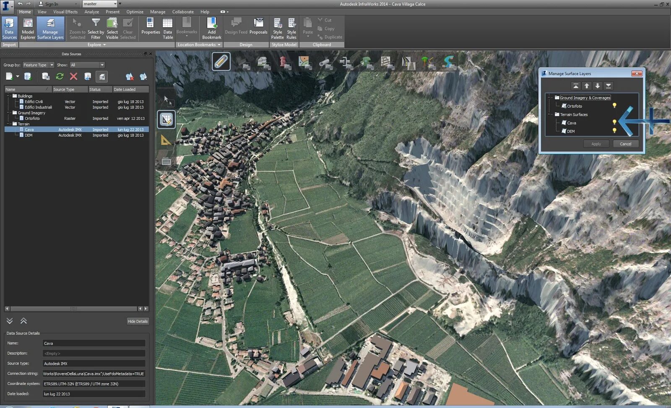Open the add file data source dropdown arrow
671x408 pixels.
click(18, 76)
